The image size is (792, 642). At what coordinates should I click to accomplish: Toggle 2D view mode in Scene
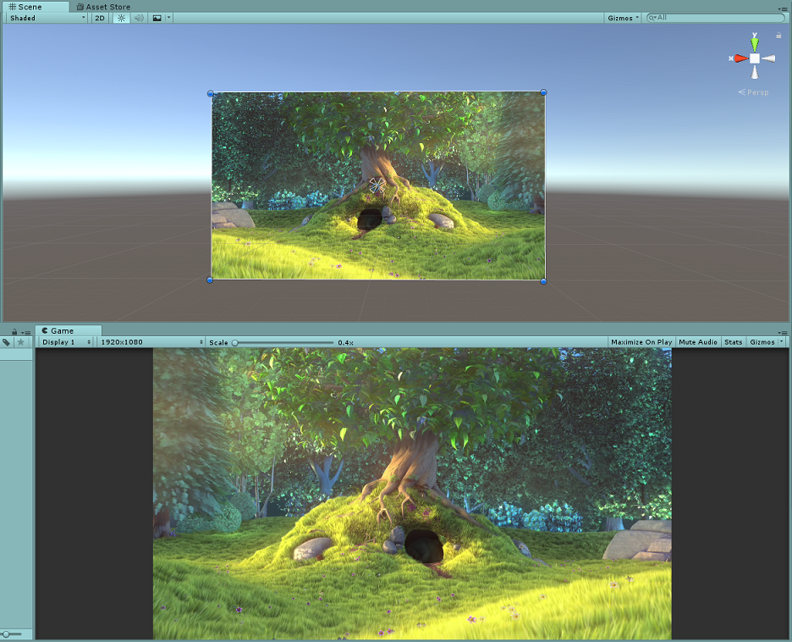[100, 18]
